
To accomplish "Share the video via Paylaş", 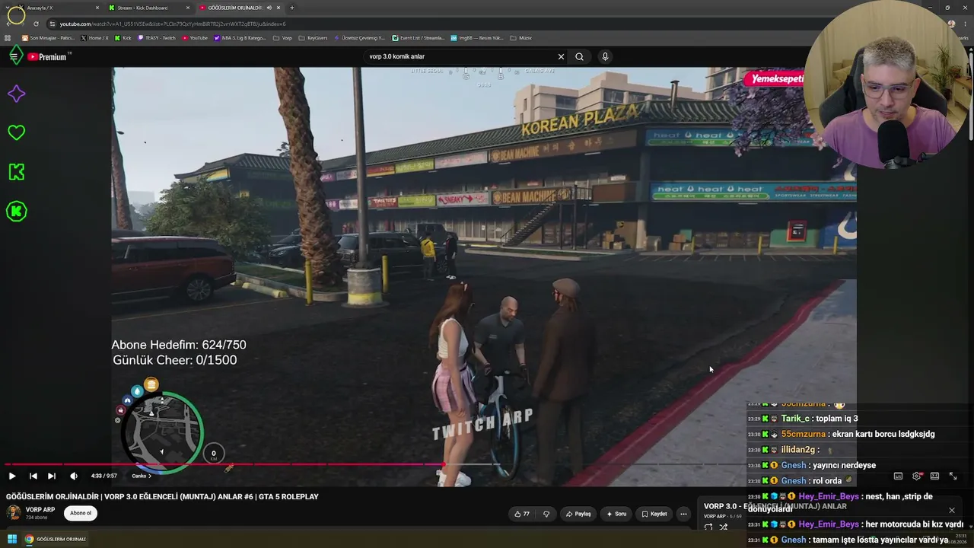I will point(578,514).
